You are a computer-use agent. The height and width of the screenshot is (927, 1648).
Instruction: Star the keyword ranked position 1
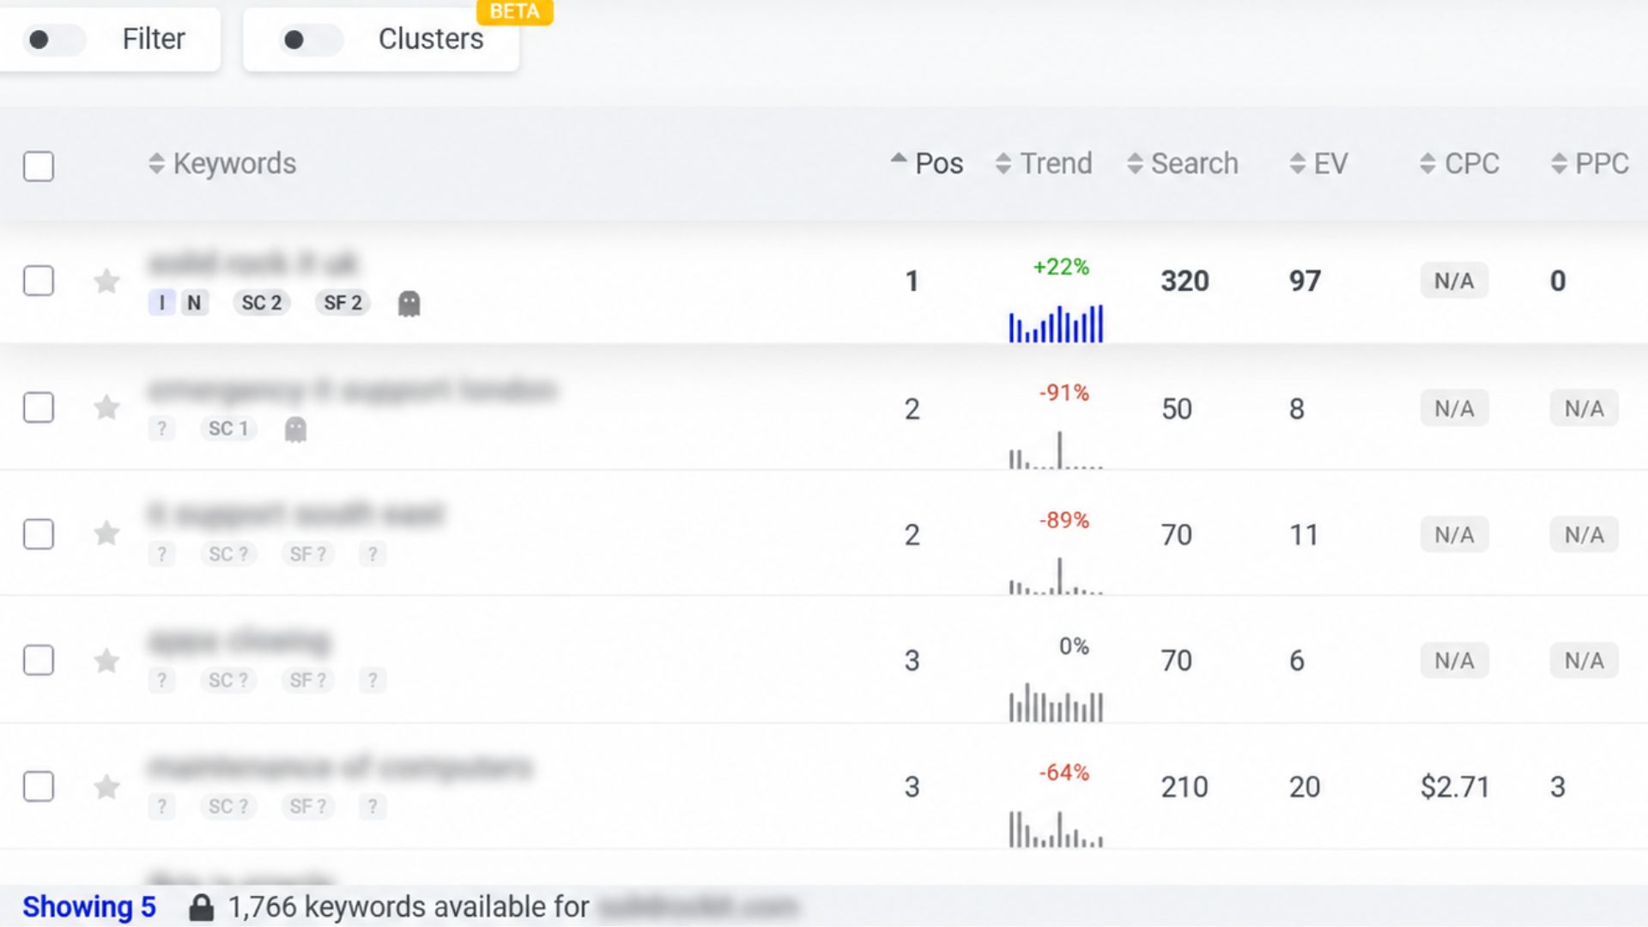pyautogui.click(x=106, y=281)
